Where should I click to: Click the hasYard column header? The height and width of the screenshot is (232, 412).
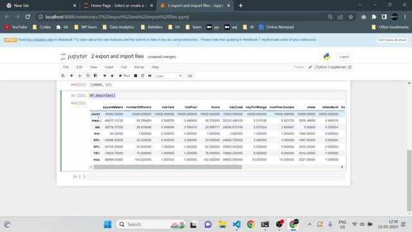tap(168, 107)
